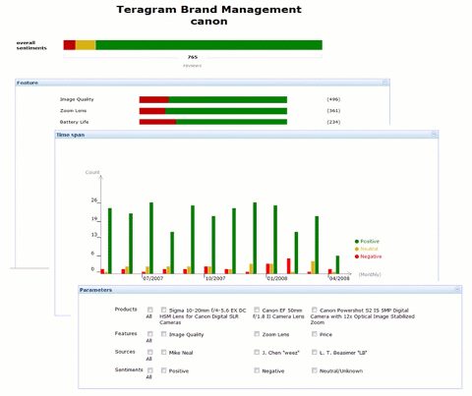Click the Products row label in Parameters
Viewport: 472px width, 396px height.
pyautogui.click(x=126, y=310)
